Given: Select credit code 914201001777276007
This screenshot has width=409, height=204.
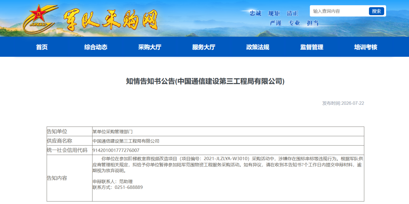Looking at the screenshot, I should (116, 150).
